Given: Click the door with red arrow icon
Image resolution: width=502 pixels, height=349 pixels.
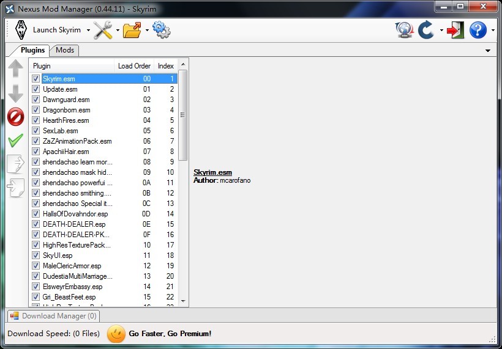Looking at the screenshot, I should coord(455,30).
